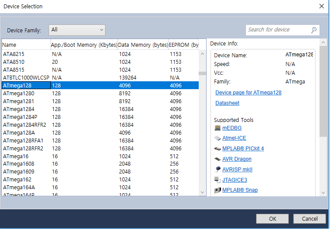330x229 pixels.
Task: Click device list scroll down arrow
Action: click(x=203, y=192)
